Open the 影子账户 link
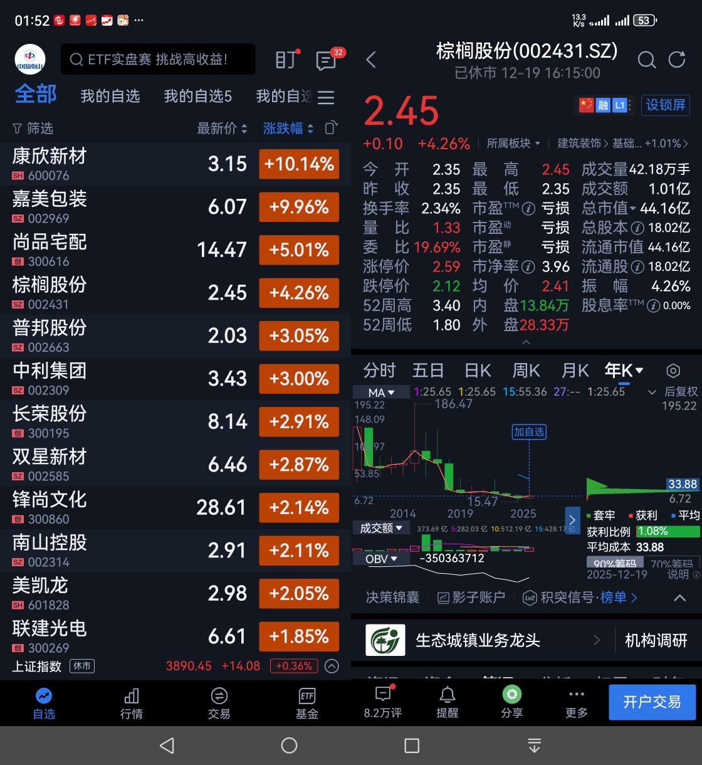The height and width of the screenshot is (765, 702). pos(471,598)
